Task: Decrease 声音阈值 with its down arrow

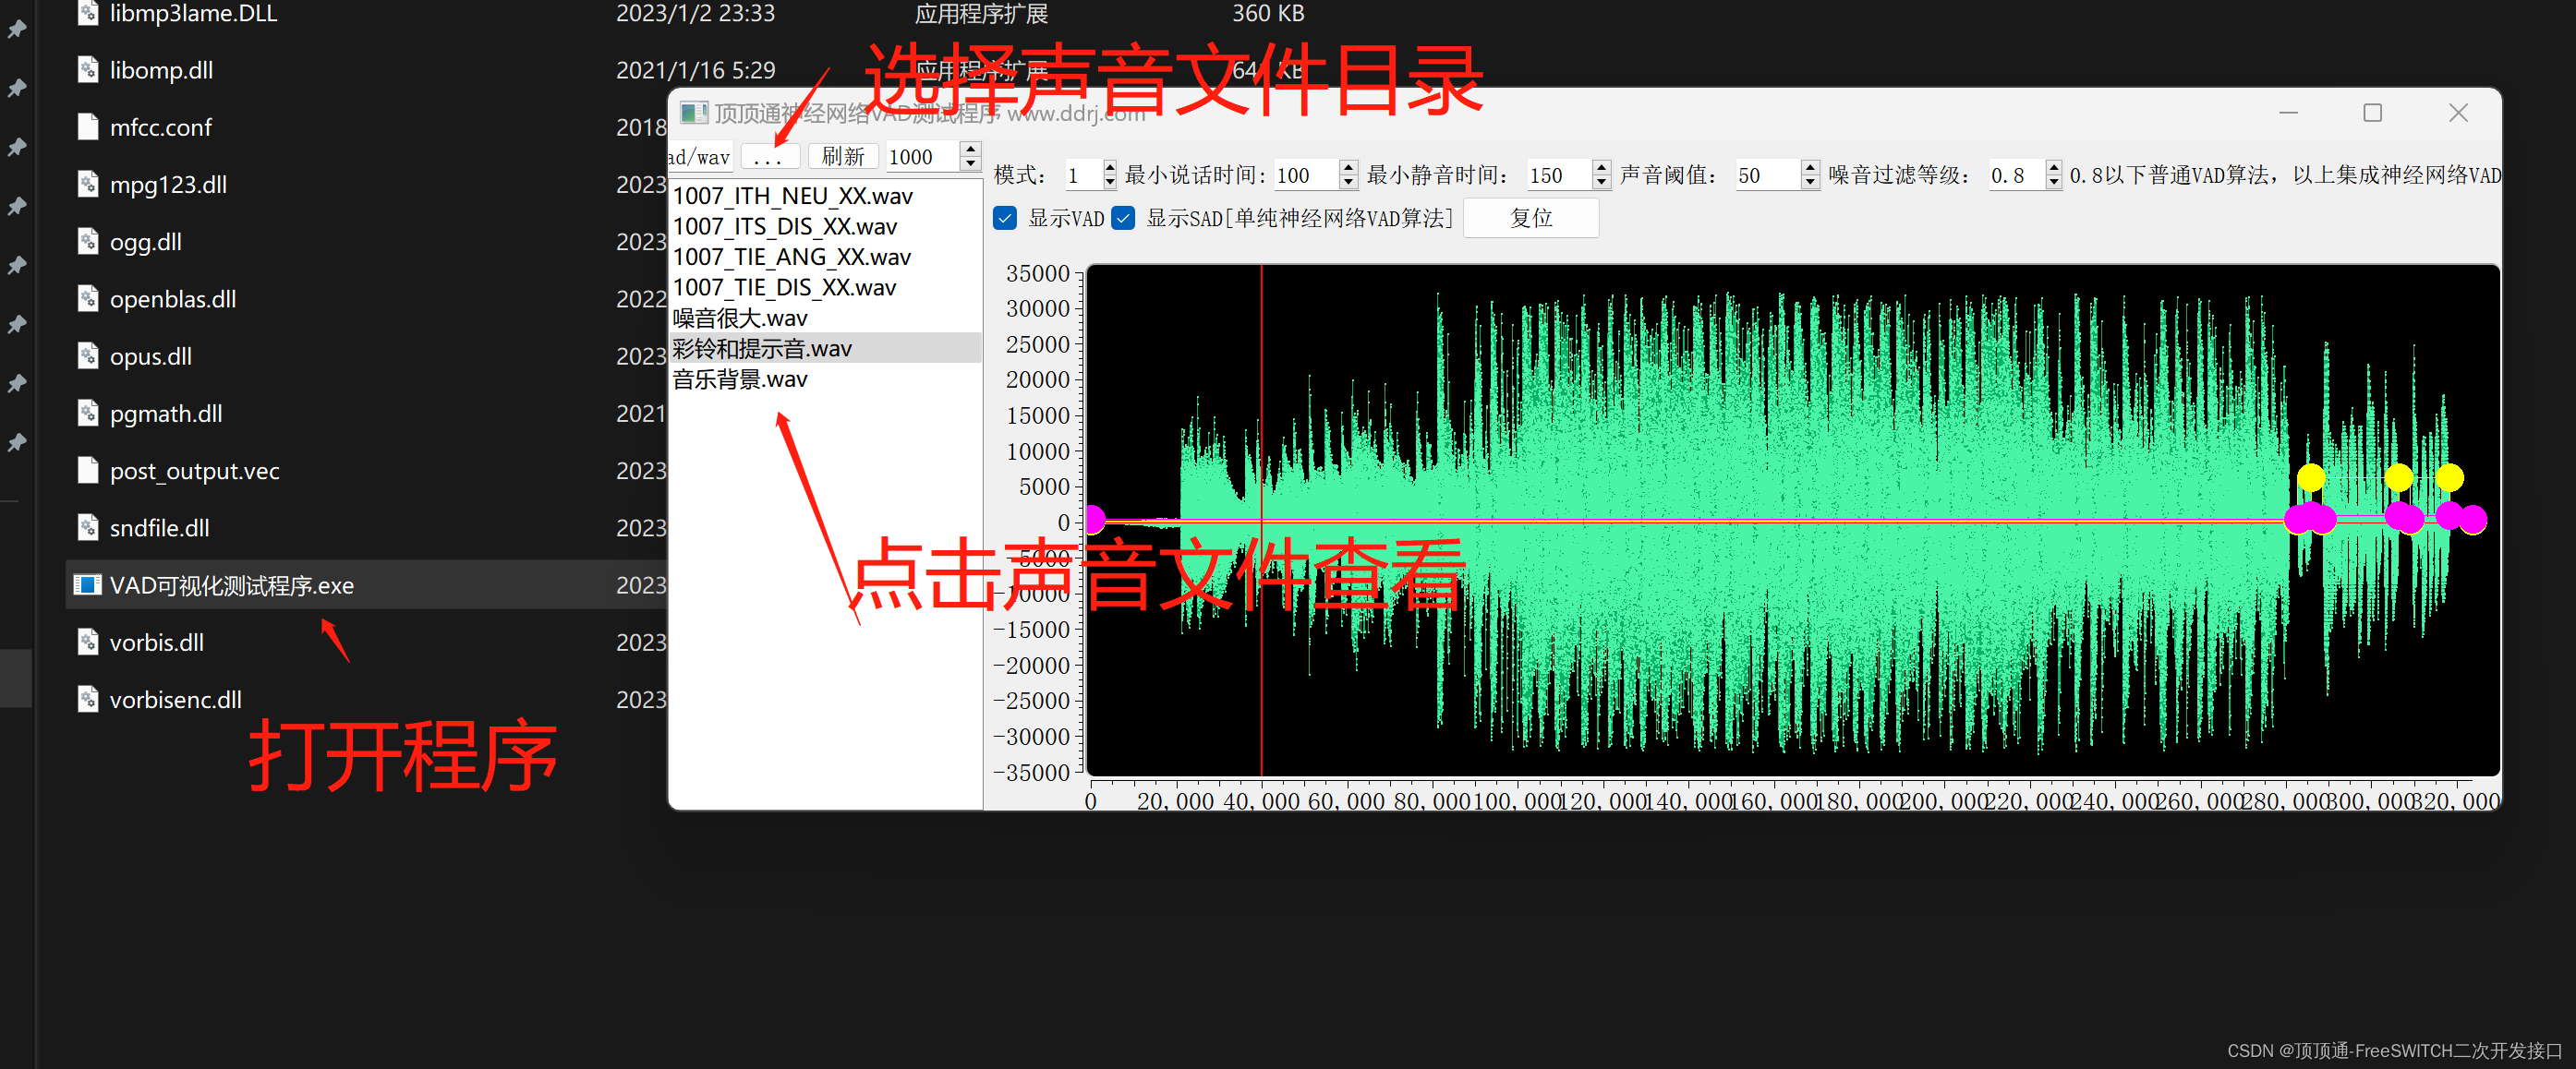Action: click(x=1809, y=182)
